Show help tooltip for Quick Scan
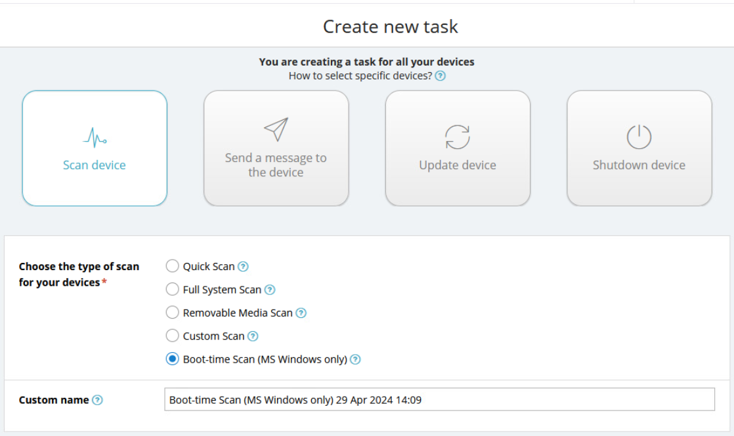 (x=243, y=266)
